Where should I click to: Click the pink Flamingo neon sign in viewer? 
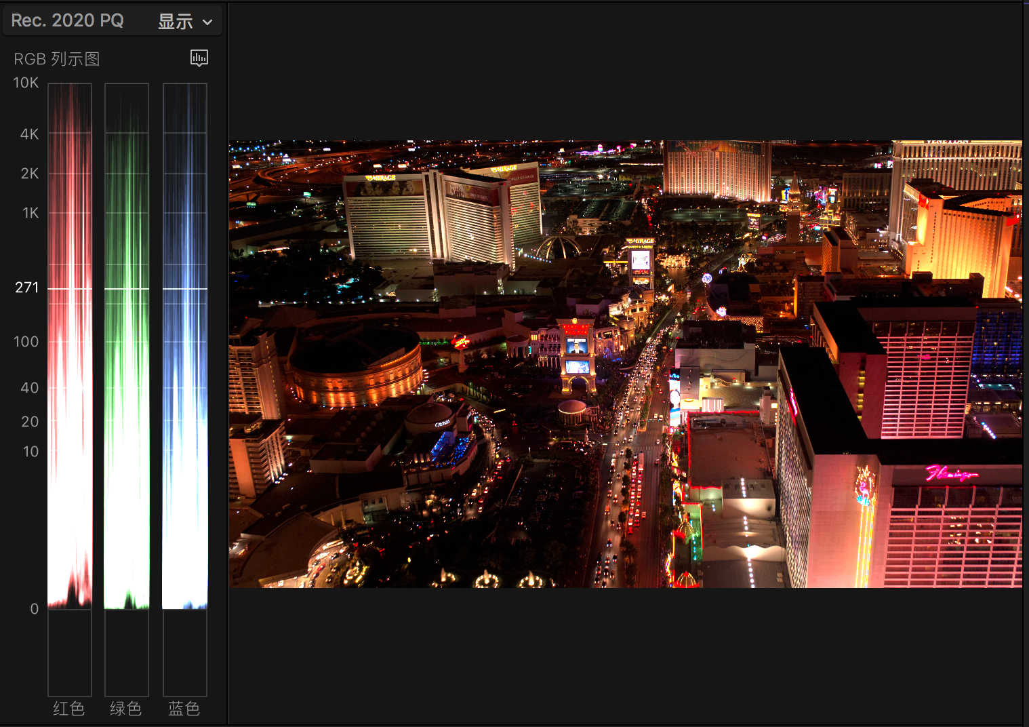[x=951, y=473]
